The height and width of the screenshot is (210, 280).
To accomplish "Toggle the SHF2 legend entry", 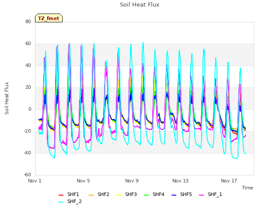I will tap(99, 194).
